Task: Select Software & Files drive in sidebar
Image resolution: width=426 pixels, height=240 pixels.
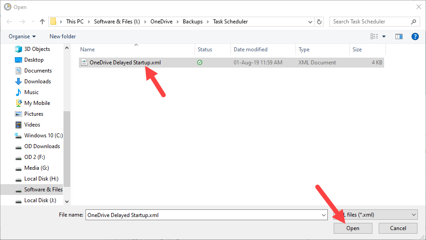Action: [x=32, y=190]
